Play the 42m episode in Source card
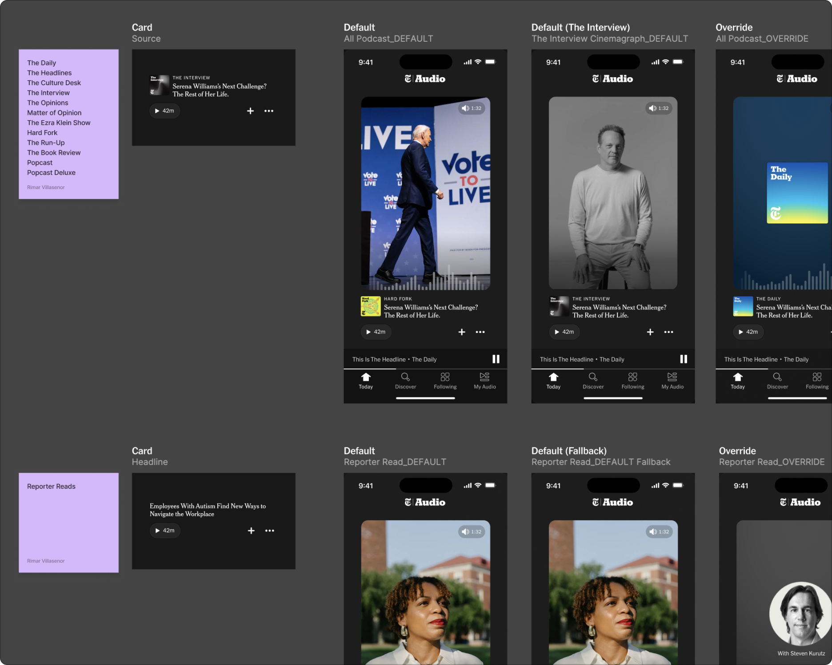The height and width of the screenshot is (665, 832). [x=164, y=111]
